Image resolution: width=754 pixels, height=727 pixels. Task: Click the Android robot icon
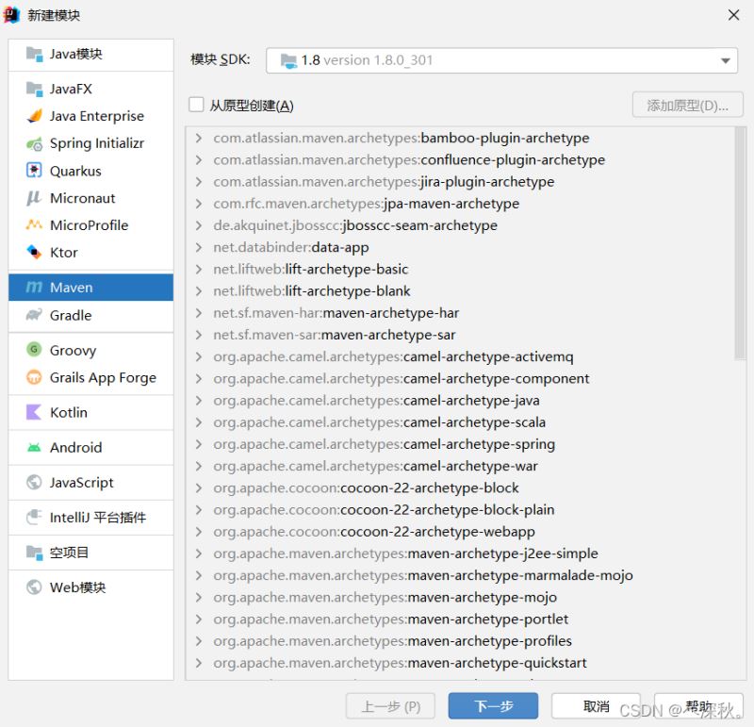click(x=34, y=448)
